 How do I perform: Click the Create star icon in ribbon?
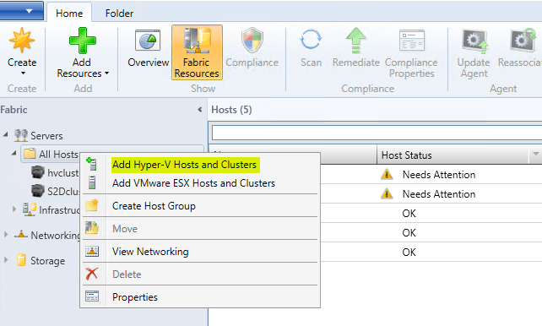(22, 41)
